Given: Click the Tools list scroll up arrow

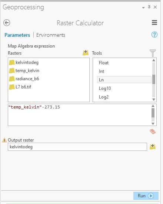Looking at the screenshot, I should 154,60.
